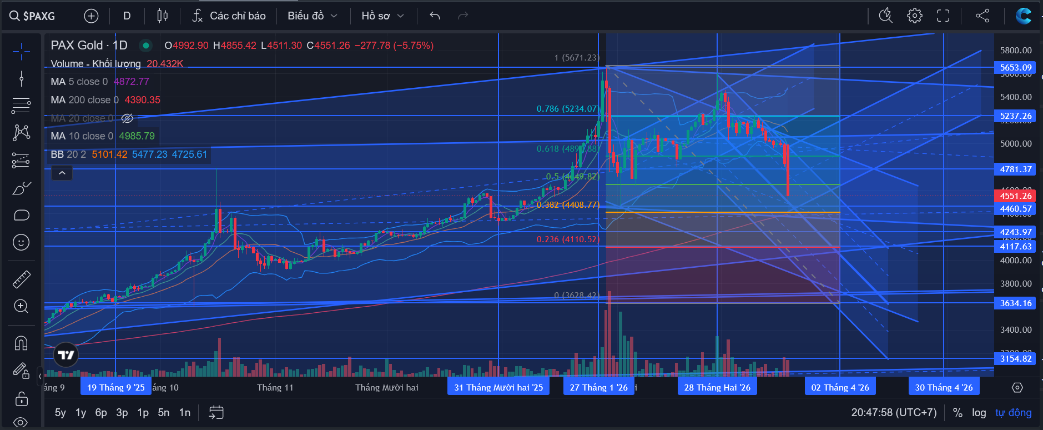Open the forecasting and measurement tool
The width and height of the screenshot is (1043, 430).
[21, 161]
